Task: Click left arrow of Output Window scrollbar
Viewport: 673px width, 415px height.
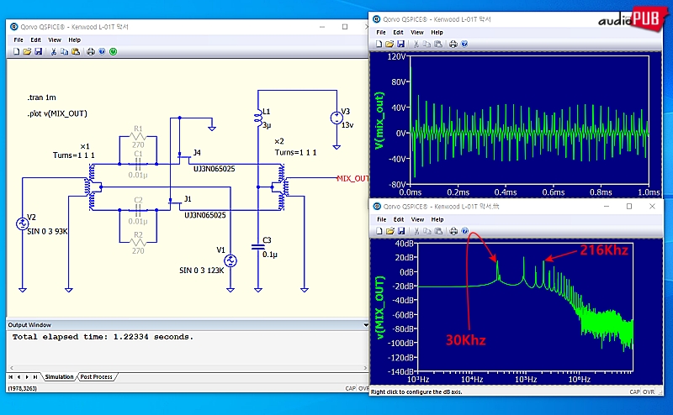Action: pos(12,368)
